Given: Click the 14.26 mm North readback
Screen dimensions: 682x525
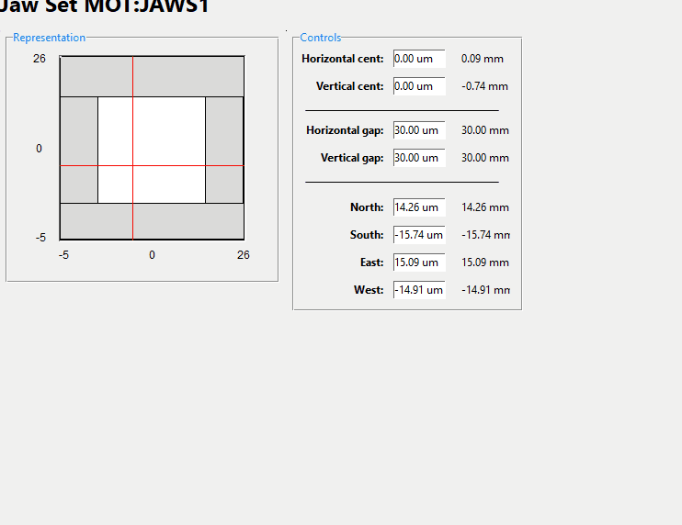Looking at the screenshot, I should (485, 207).
